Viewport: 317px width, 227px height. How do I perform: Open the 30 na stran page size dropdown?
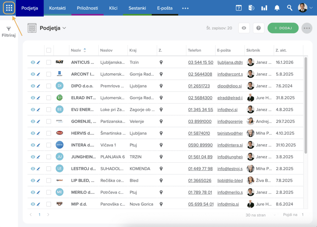pos(261,215)
